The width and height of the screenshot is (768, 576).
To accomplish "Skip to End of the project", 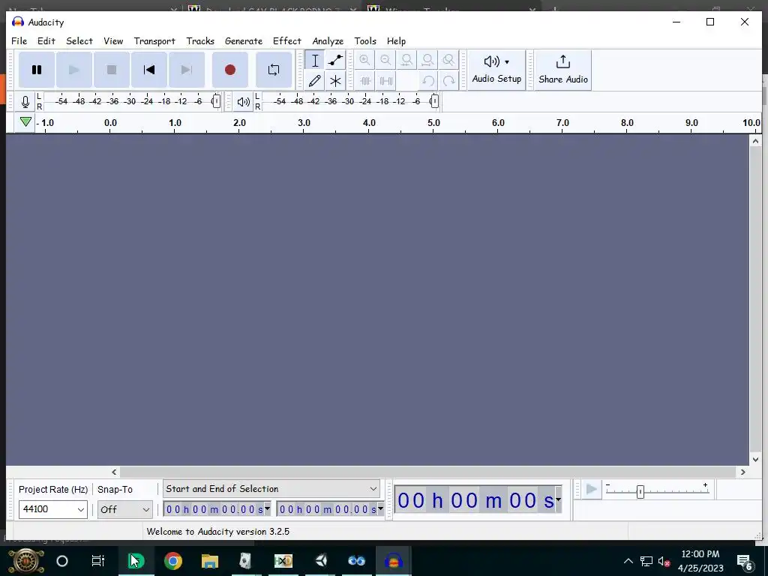I will (187, 70).
